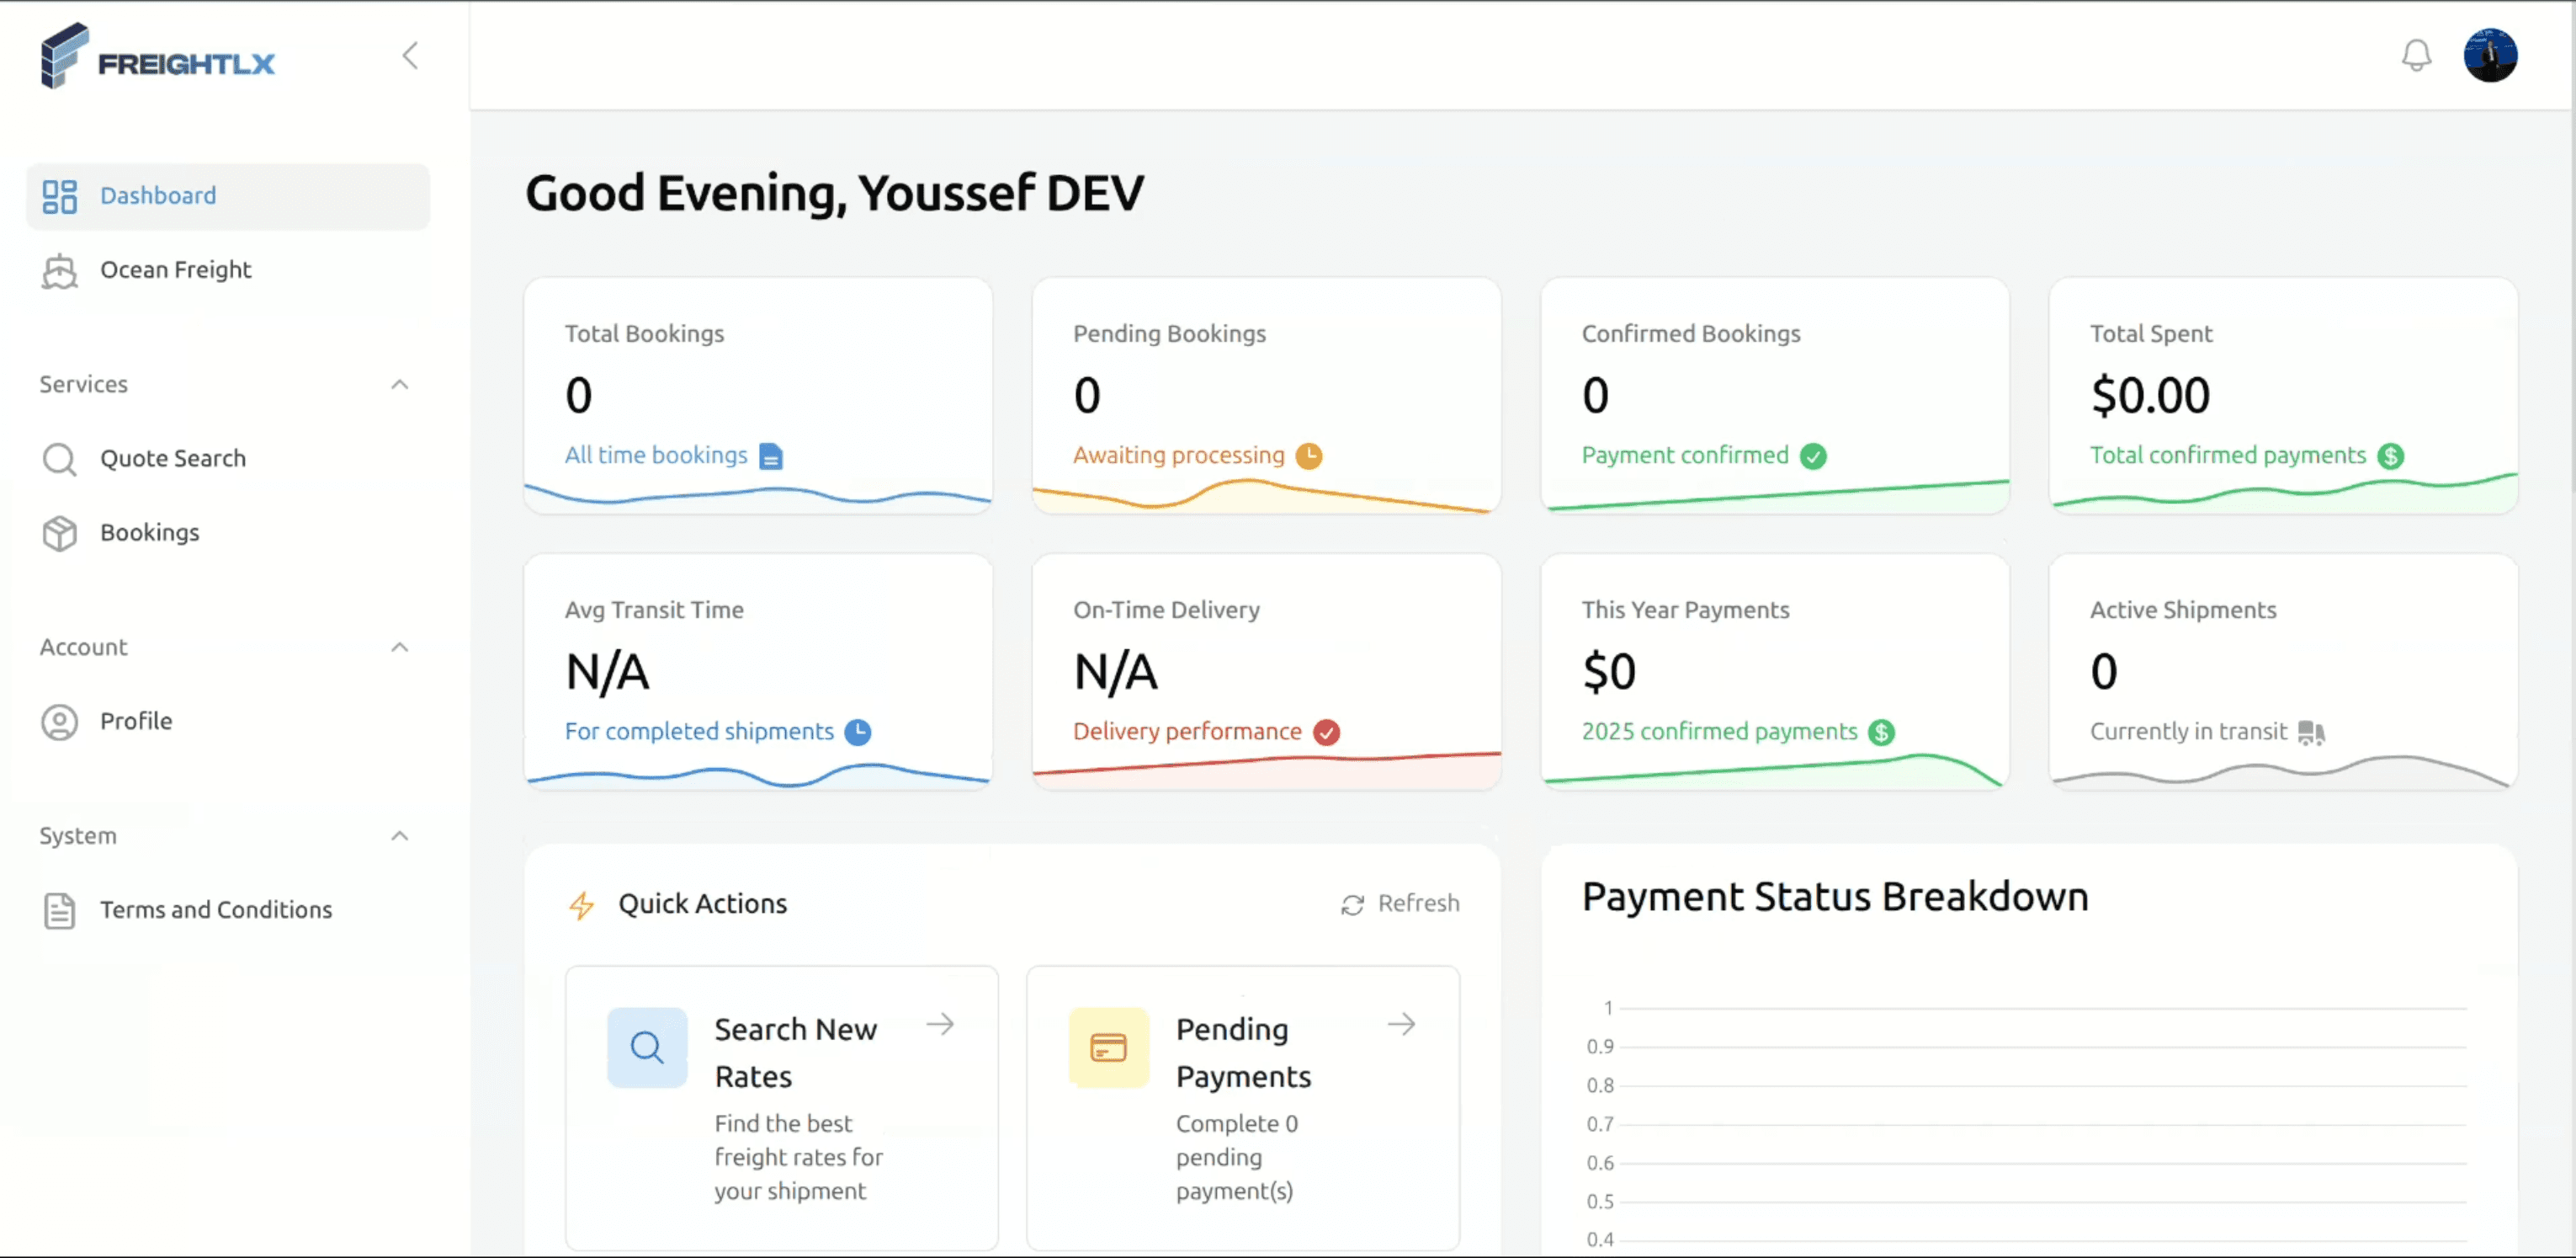The width and height of the screenshot is (2576, 1258).
Task: Click the Quote Search magnifier icon
Action: click(59, 460)
